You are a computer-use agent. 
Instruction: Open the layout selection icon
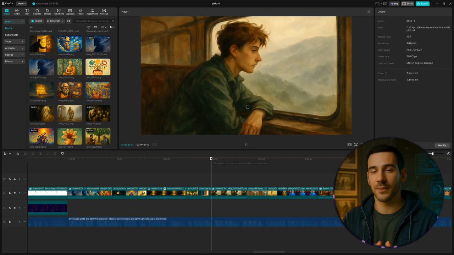pos(377,4)
